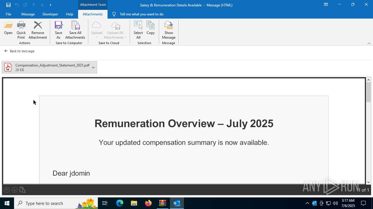373x209 pixels.
Task: Launch Firefox from taskbar
Action: [148, 203]
